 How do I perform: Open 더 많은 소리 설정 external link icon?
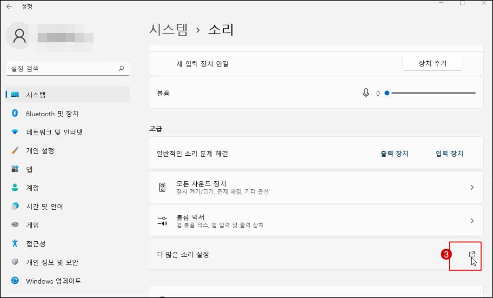(471, 254)
